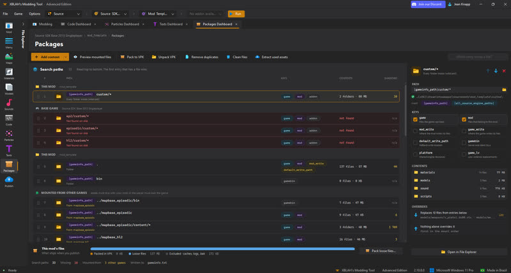Open the File menu
This screenshot has width=511, height=273.
click(5, 13)
